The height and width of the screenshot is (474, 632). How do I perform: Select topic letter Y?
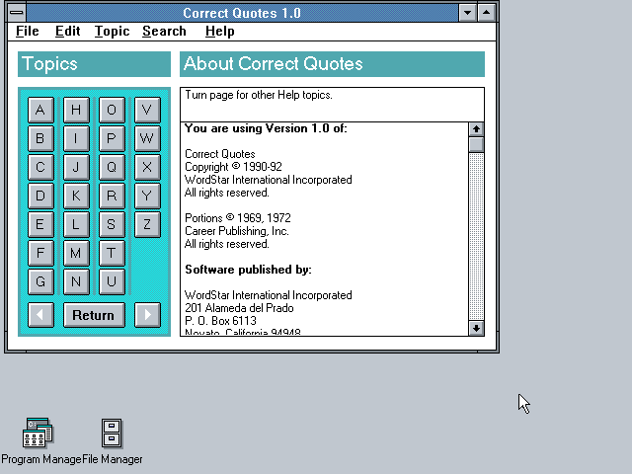tap(147, 196)
